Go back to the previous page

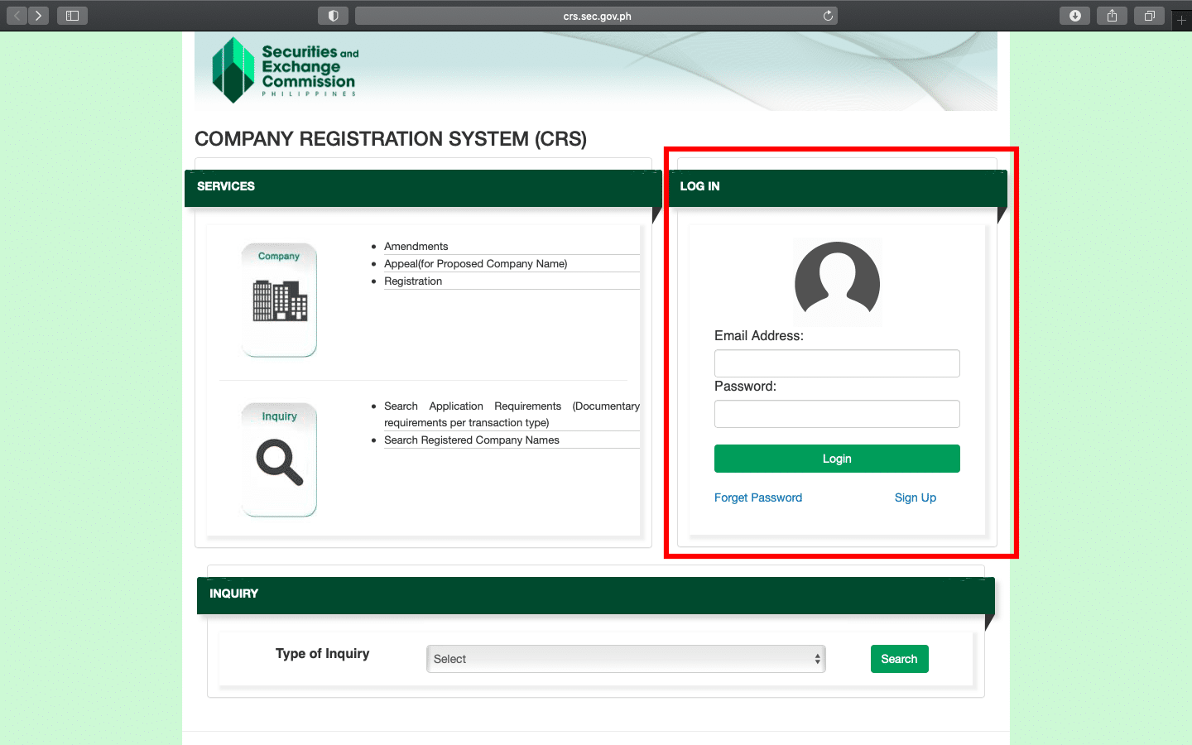tap(17, 16)
